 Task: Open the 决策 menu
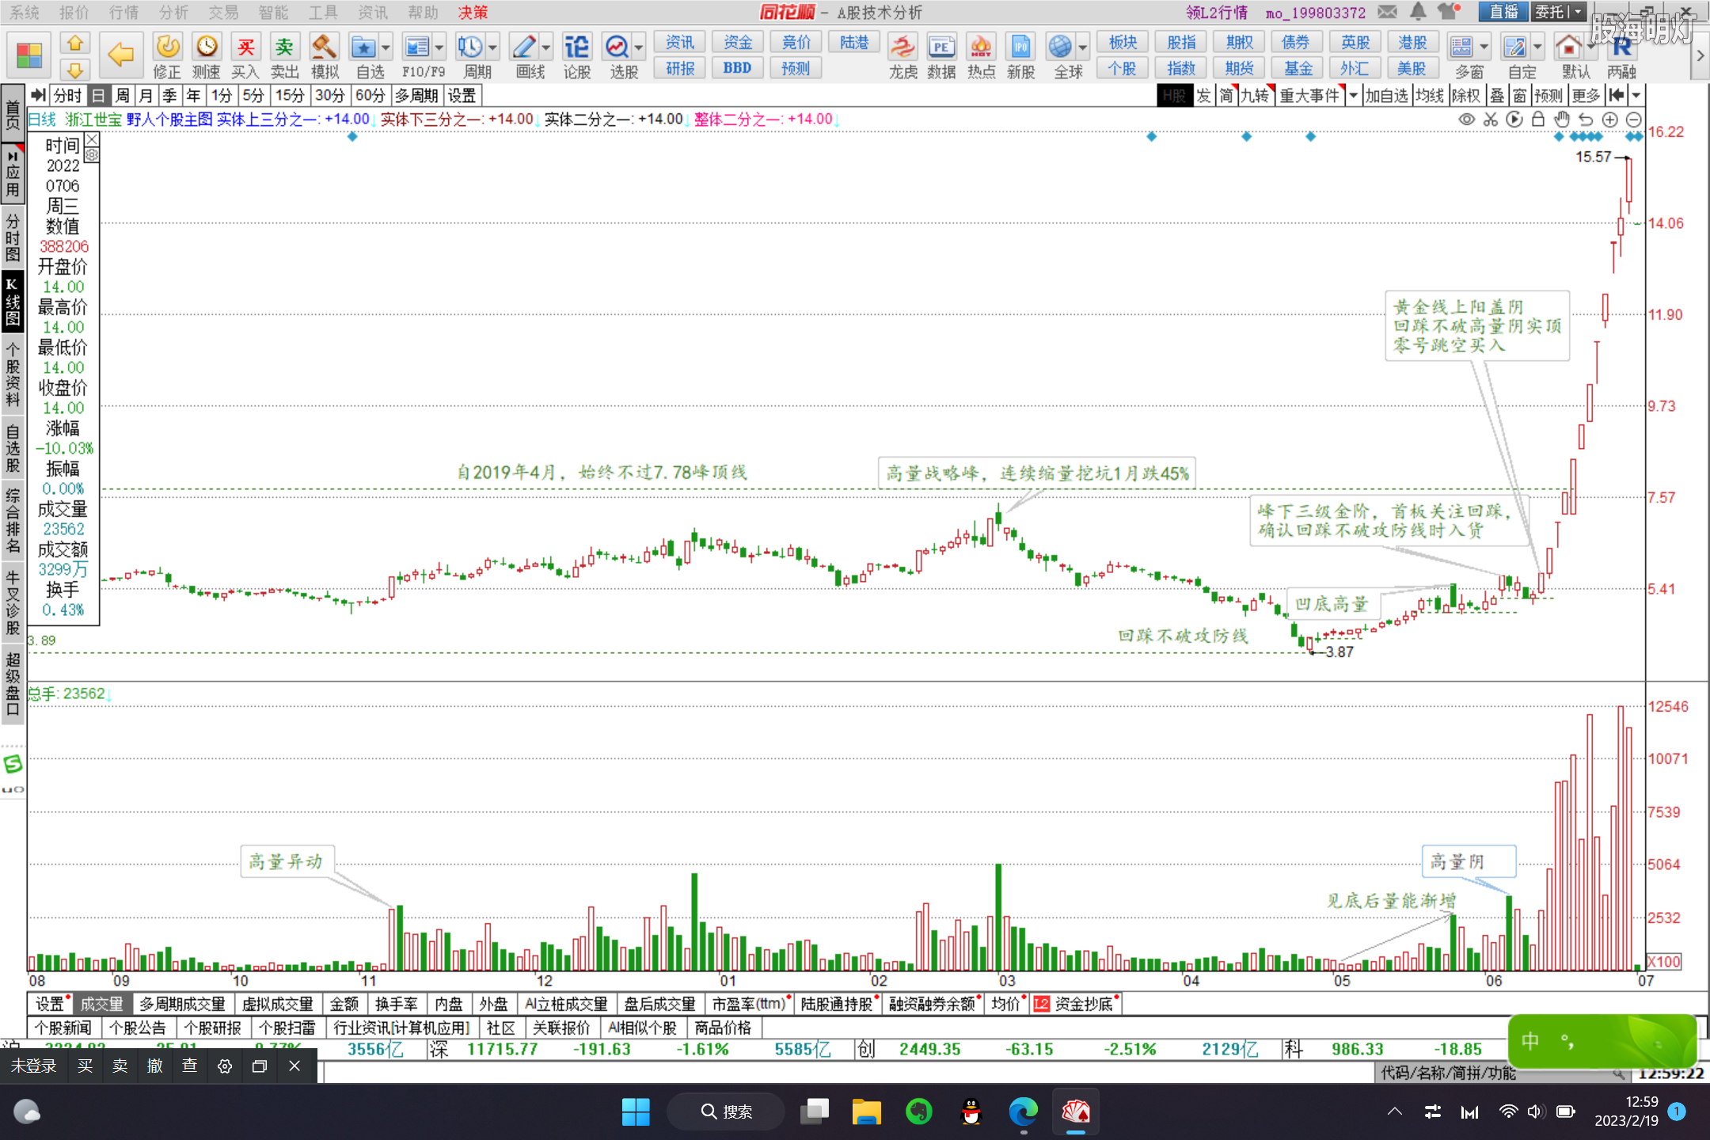[473, 12]
